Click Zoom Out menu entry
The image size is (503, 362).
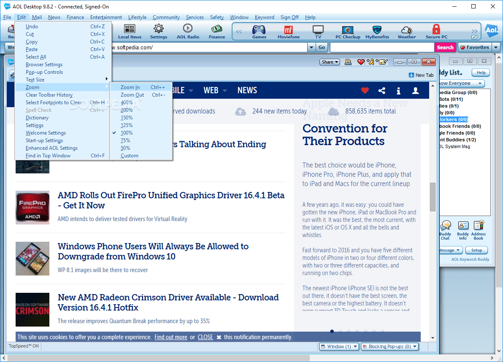pyautogui.click(x=141, y=95)
